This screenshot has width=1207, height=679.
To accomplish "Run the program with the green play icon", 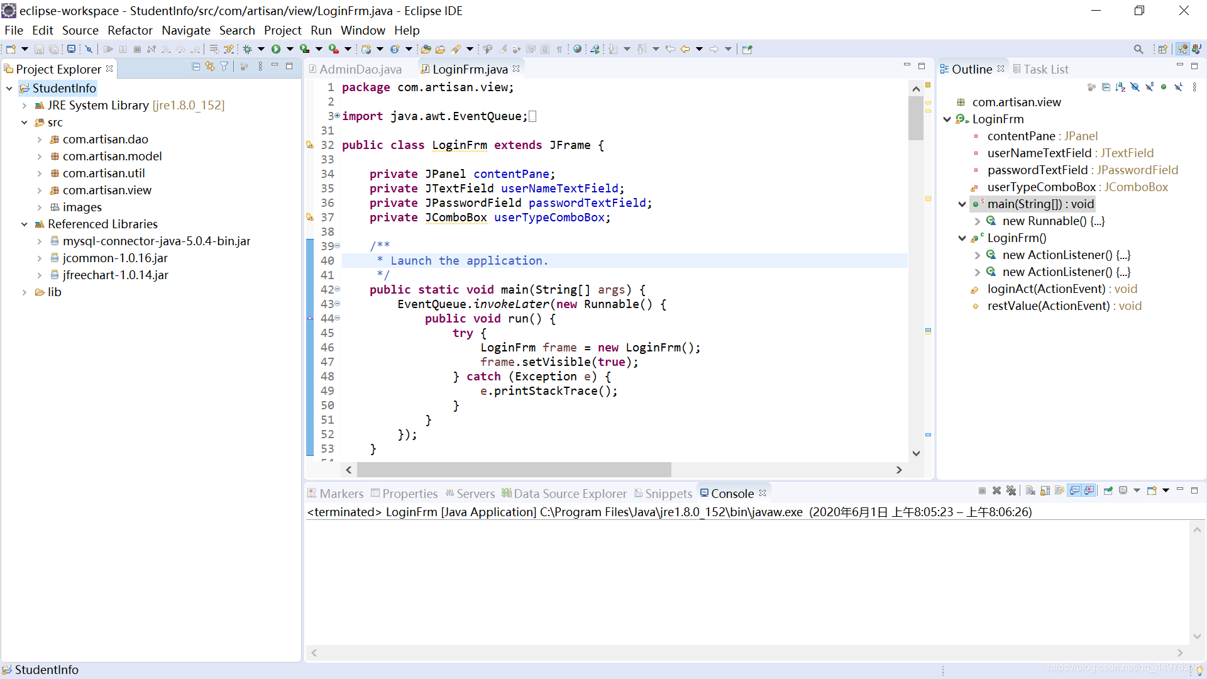I will pos(276,49).
